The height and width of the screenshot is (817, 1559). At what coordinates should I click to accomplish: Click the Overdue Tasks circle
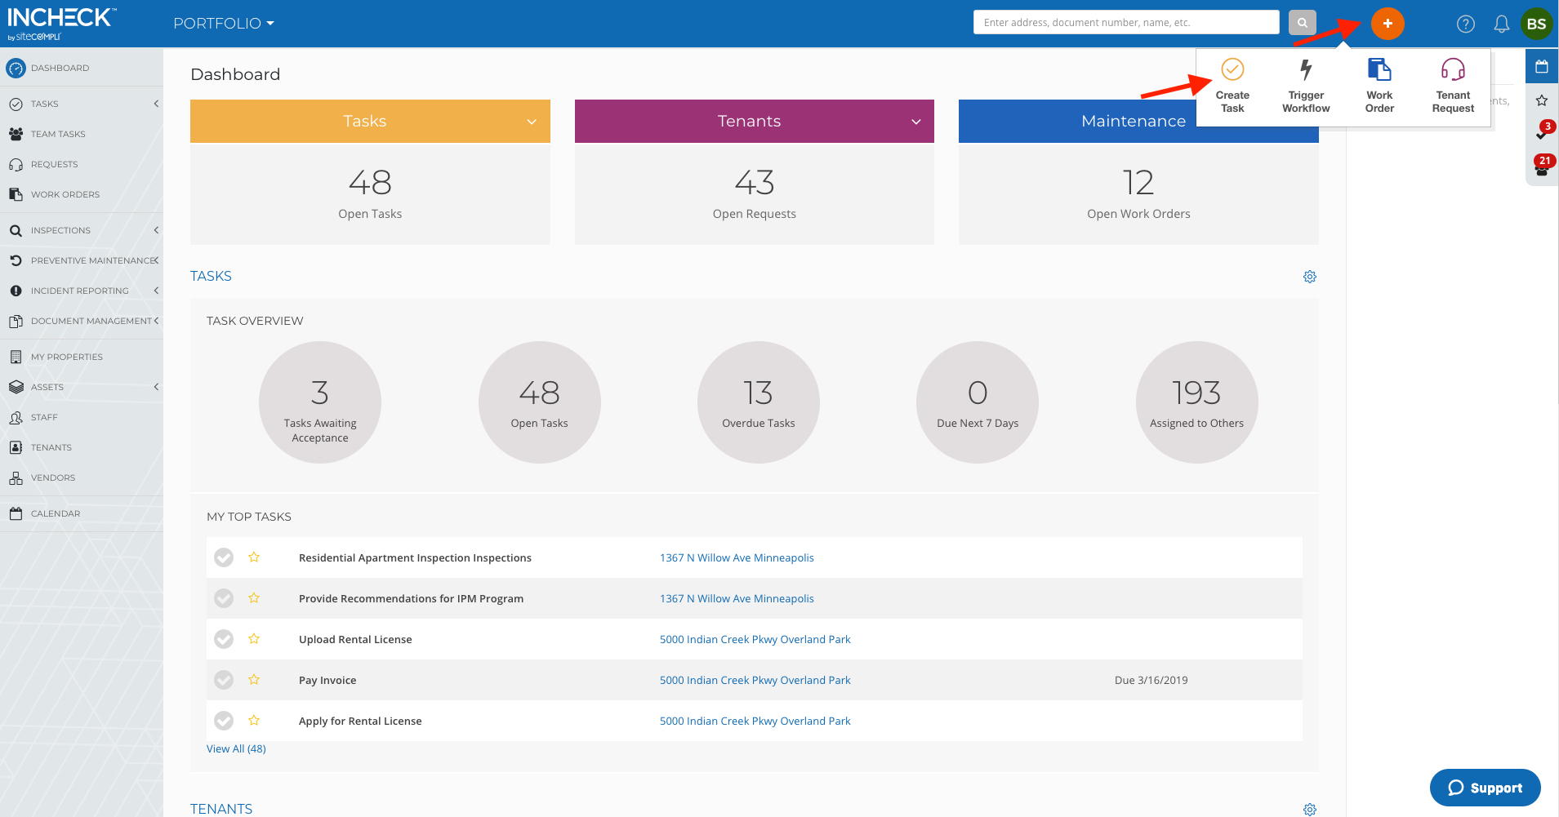[x=758, y=402]
